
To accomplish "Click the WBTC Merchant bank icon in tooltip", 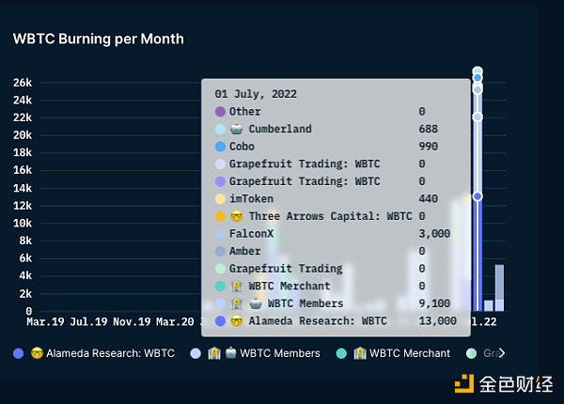I will click(x=236, y=287).
